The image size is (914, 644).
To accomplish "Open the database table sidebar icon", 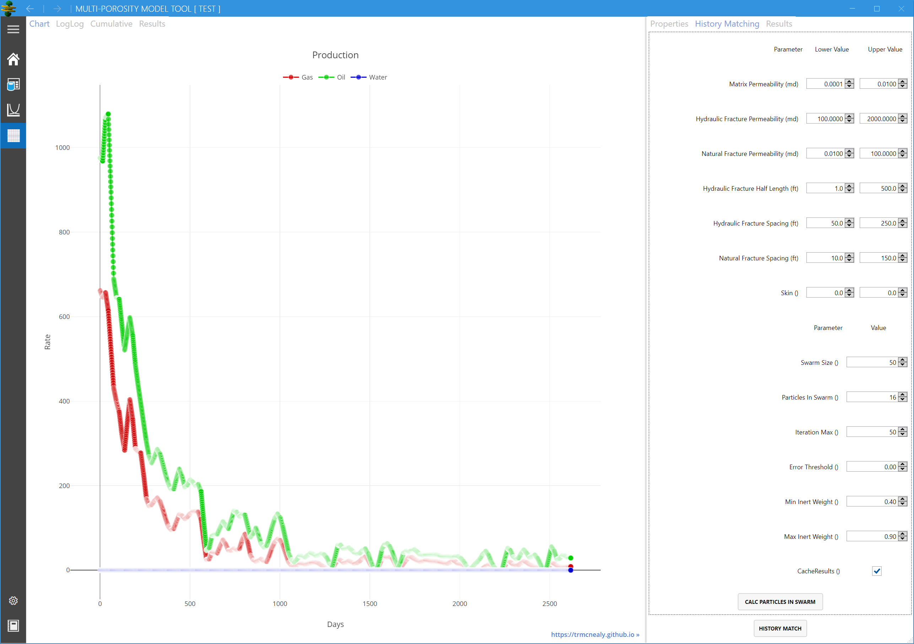I will 13,85.
